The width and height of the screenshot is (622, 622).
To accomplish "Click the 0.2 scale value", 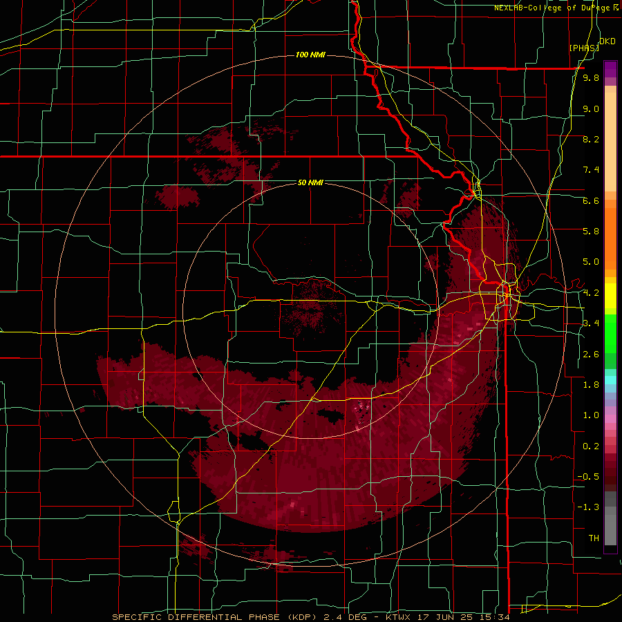I will pos(591,446).
